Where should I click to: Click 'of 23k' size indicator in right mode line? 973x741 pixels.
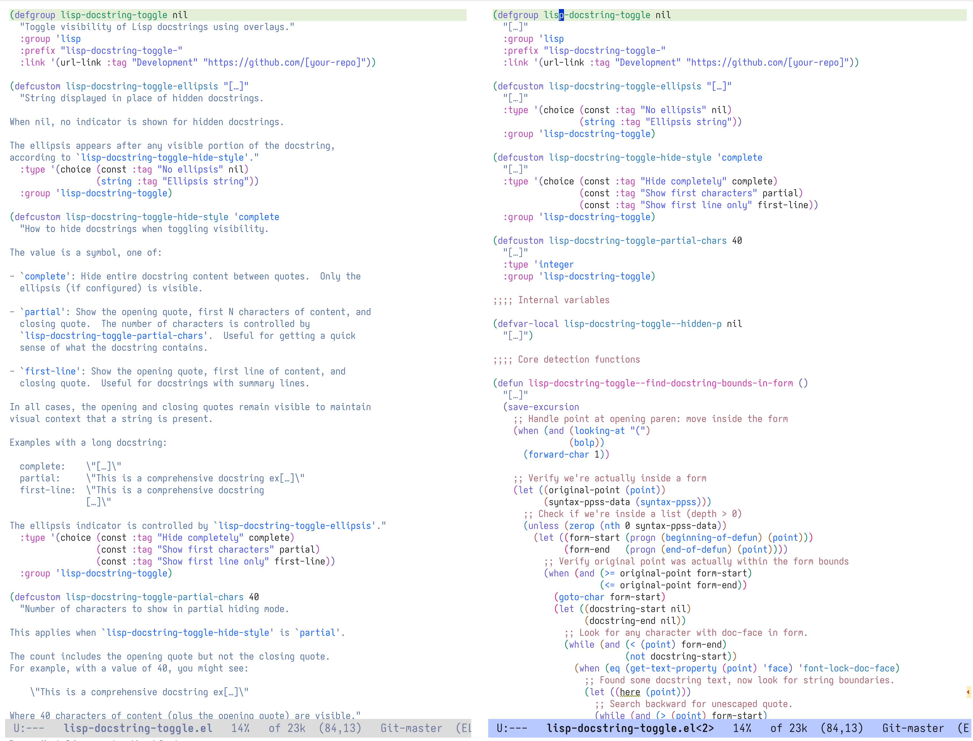point(788,728)
